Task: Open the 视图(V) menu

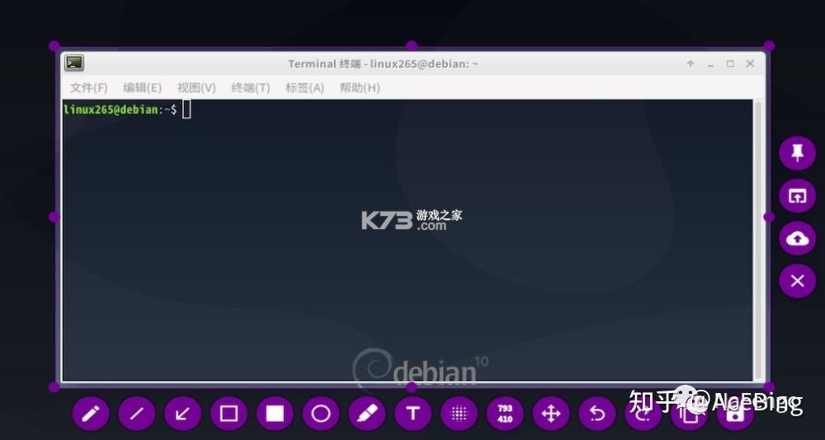Action: pos(196,88)
